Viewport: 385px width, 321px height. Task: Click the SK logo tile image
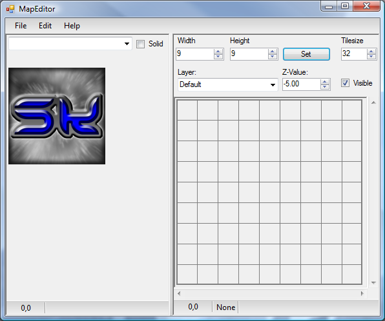click(x=57, y=116)
